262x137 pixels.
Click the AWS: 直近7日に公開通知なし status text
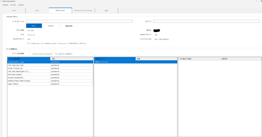pyautogui.click(x=64, y=54)
